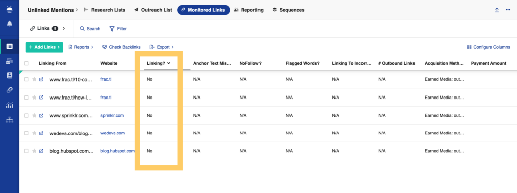Open the three-dot more options menu
This screenshot has width=517, height=193.
click(x=508, y=10)
